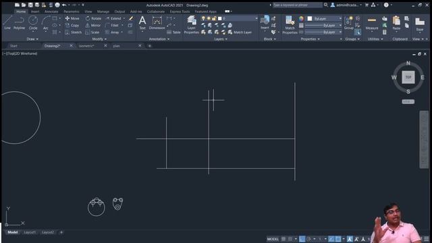Expand the Properties panel
This screenshot has height=243, width=432.
click(x=310, y=39)
